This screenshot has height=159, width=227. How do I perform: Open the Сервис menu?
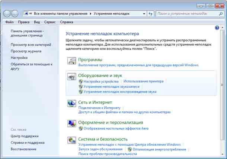tap(50, 22)
